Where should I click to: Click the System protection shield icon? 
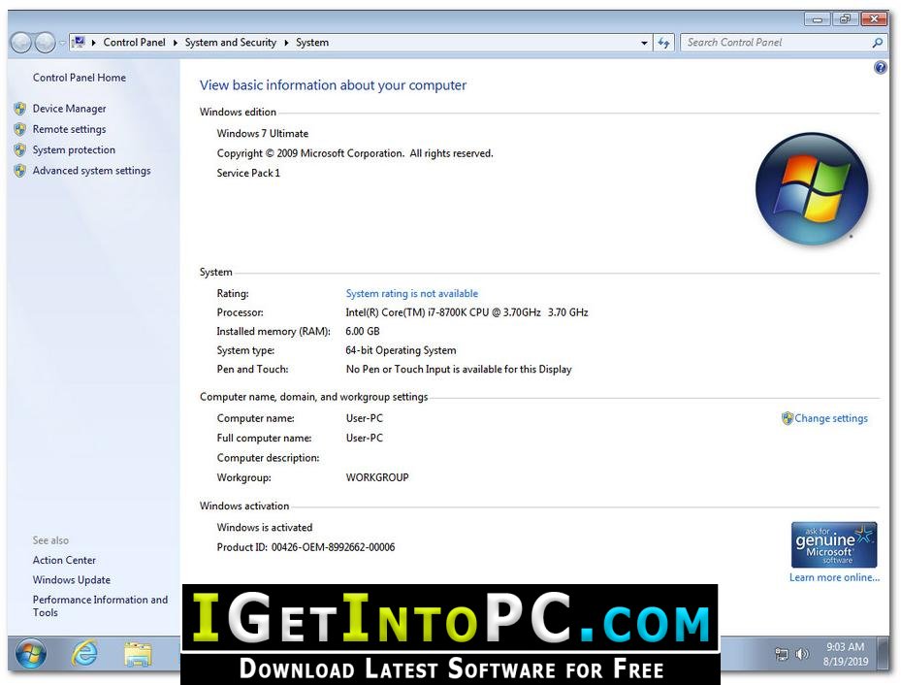click(20, 150)
